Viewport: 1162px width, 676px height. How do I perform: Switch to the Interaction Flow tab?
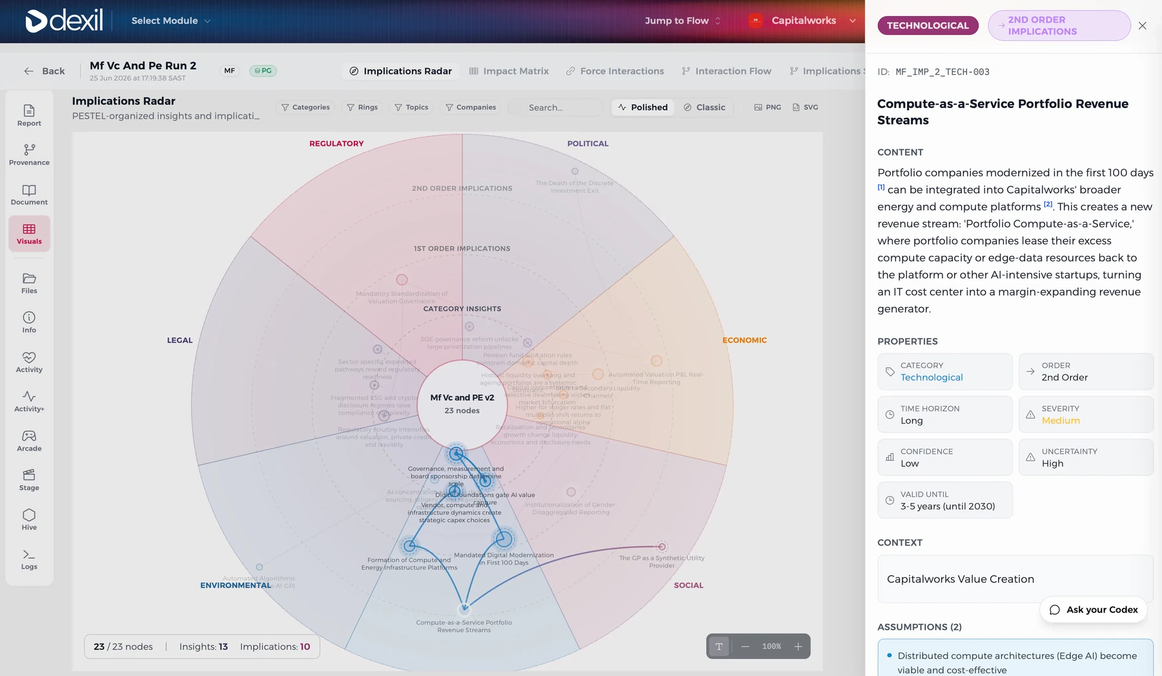tap(726, 71)
